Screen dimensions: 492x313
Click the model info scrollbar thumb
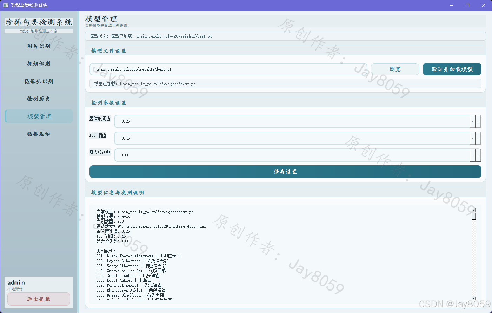[x=474, y=215]
